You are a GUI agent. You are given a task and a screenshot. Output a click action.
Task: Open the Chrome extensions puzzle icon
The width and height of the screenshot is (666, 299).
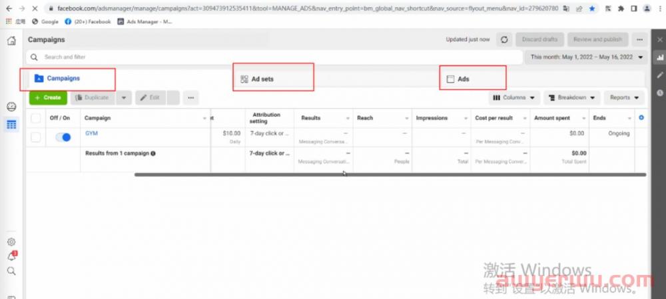(x=621, y=9)
